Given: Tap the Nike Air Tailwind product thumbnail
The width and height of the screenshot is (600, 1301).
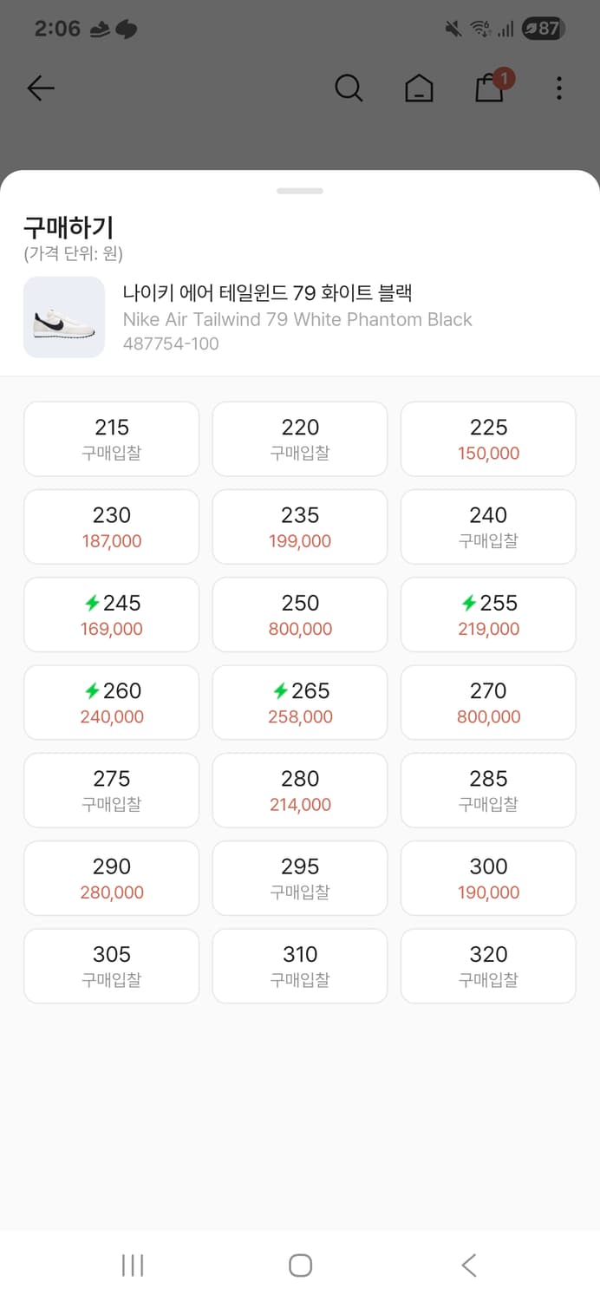Looking at the screenshot, I should pyautogui.click(x=64, y=317).
